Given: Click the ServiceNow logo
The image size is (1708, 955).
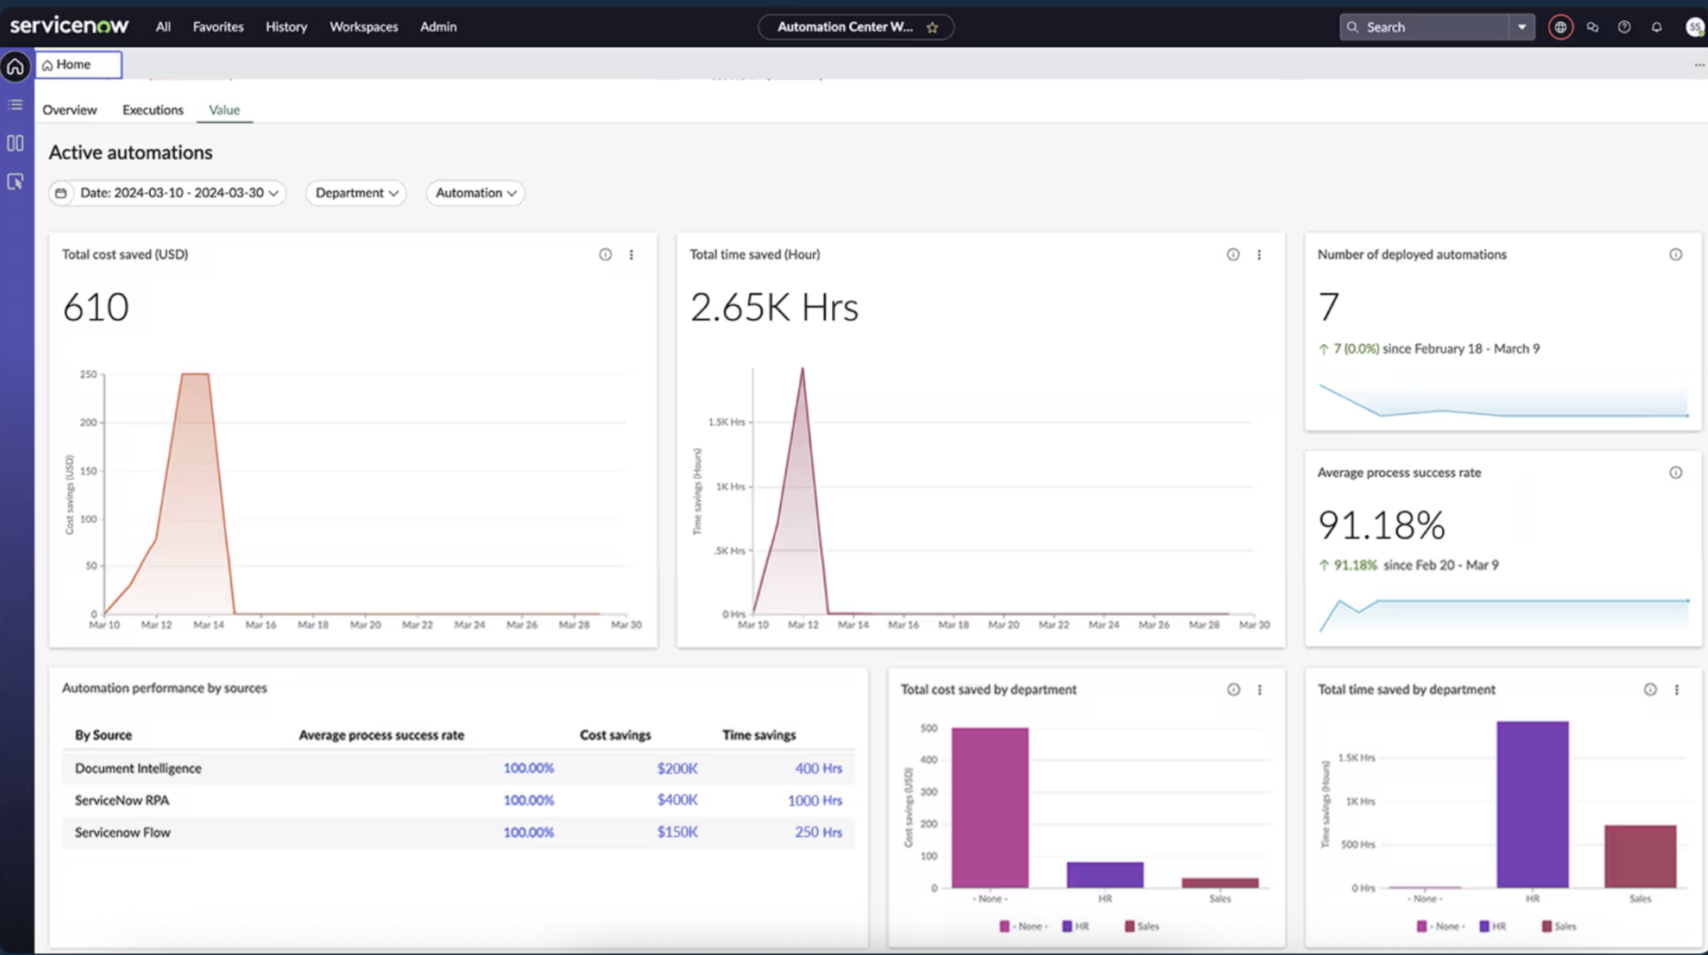Looking at the screenshot, I should coord(69,26).
